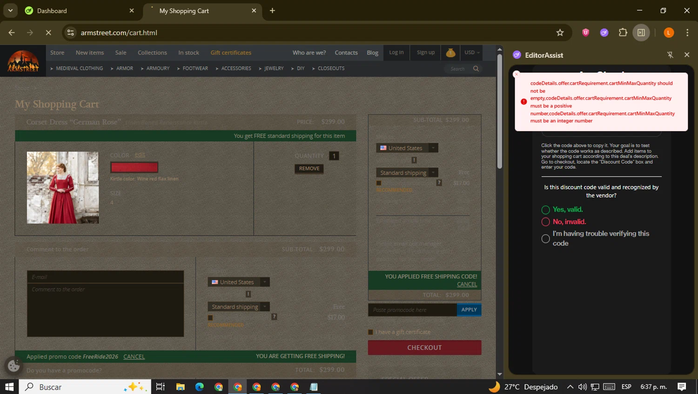Image resolution: width=698 pixels, height=394 pixels.
Task: Open the New items menu item
Action: 90,53
